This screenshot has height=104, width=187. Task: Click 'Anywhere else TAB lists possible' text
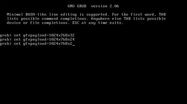click(128, 19)
